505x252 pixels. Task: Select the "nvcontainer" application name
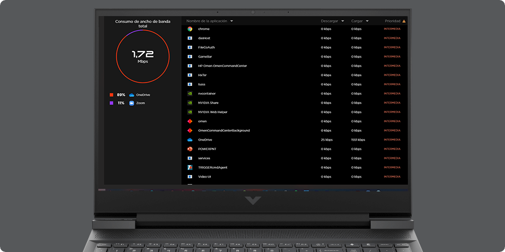[207, 94]
